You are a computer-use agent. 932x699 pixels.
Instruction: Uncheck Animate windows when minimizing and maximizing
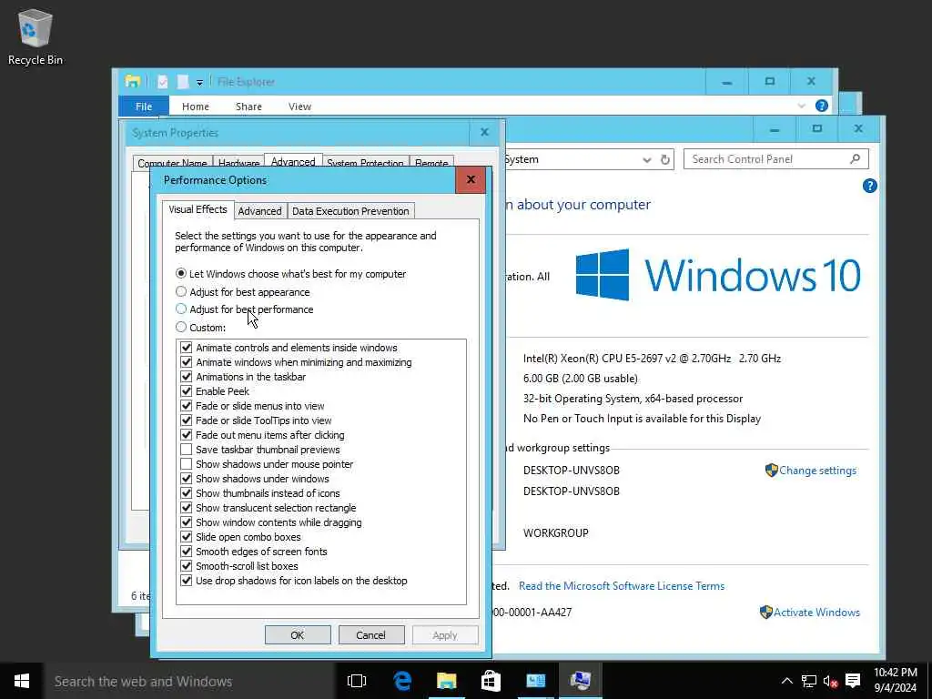[186, 362]
